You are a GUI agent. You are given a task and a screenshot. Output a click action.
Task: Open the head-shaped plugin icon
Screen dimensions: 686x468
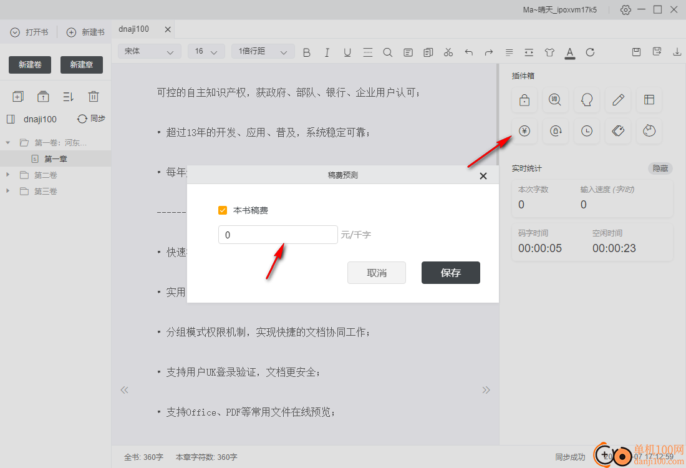(x=587, y=100)
